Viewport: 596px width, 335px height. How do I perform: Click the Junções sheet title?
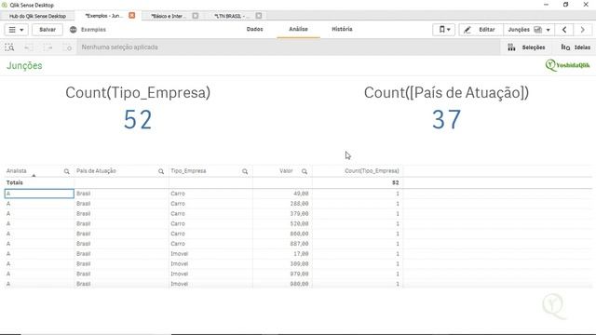tap(24, 66)
